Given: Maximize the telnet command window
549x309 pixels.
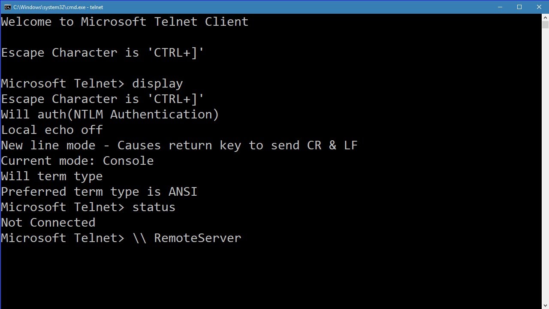Looking at the screenshot, I should [x=519, y=7].
